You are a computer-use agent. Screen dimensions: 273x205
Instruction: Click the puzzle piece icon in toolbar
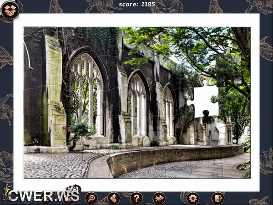[159, 198]
